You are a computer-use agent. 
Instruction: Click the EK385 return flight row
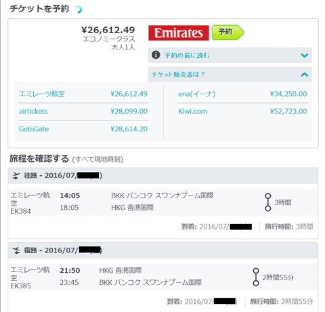pyautogui.click(x=163, y=277)
